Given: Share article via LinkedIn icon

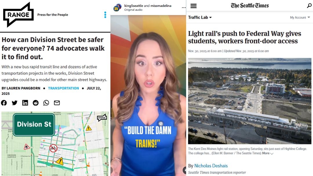Looking at the screenshot, I should [x=25, y=103].
